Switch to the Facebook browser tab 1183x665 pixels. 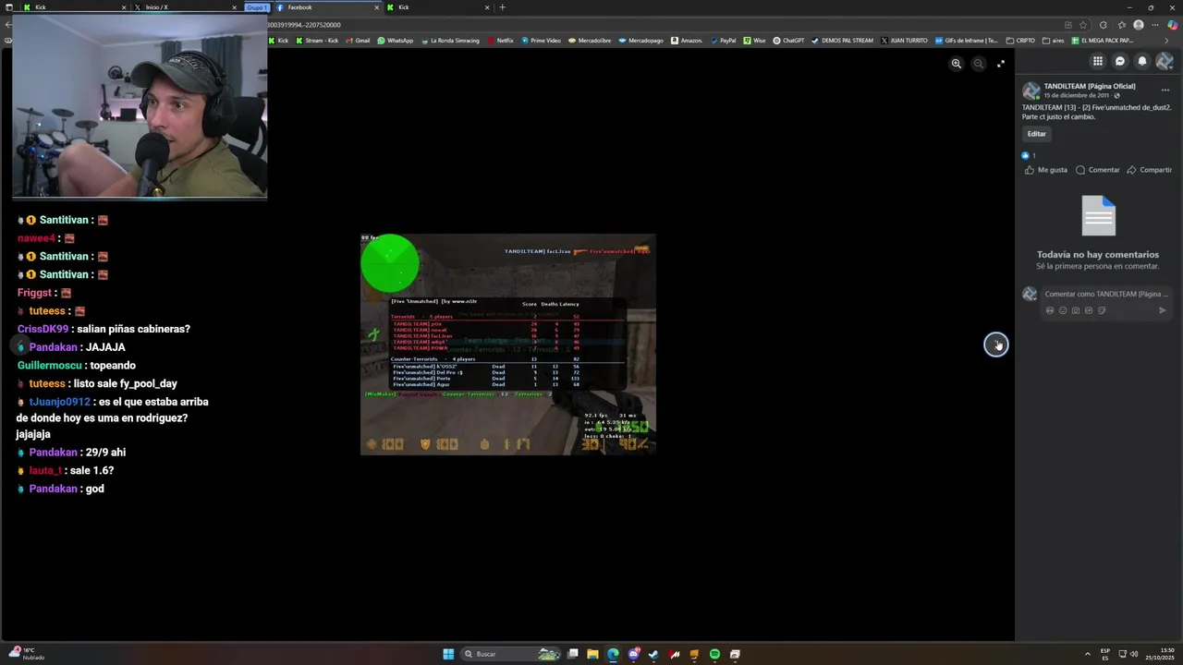click(x=326, y=7)
